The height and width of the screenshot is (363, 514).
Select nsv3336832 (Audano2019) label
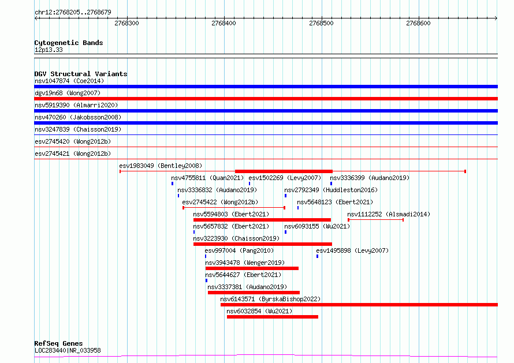point(217,190)
